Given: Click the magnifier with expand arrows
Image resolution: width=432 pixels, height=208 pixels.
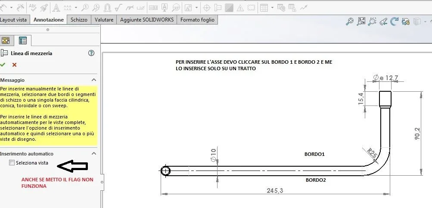Looking at the screenshot, I should 361,22.
